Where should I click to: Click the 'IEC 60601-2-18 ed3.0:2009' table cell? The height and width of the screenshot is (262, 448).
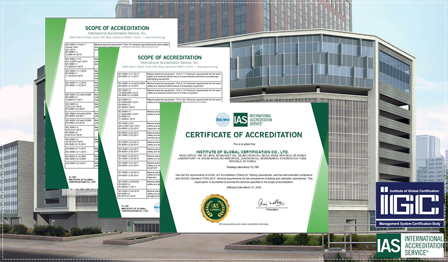[x=132, y=85]
